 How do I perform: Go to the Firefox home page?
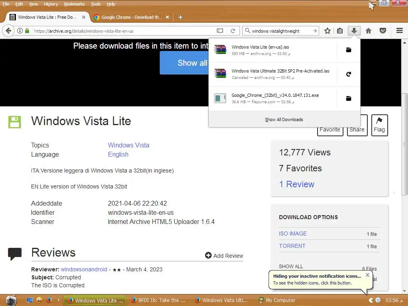pyautogui.click(x=369, y=31)
